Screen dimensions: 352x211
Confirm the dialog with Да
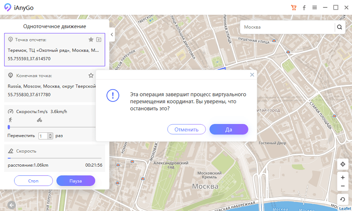click(229, 129)
